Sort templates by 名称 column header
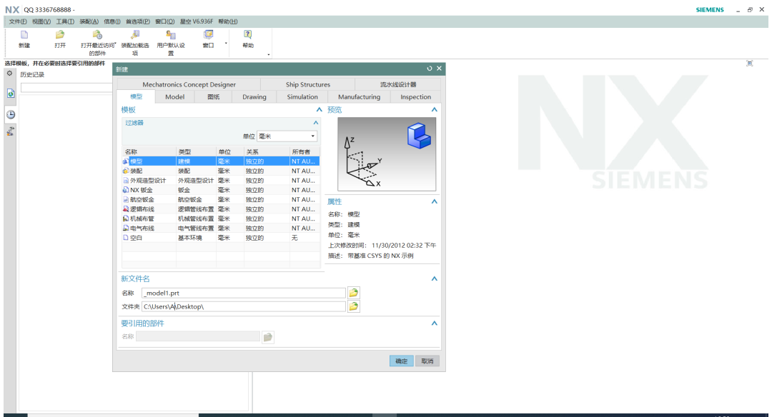This screenshot has width=772, height=417. click(149, 151)
